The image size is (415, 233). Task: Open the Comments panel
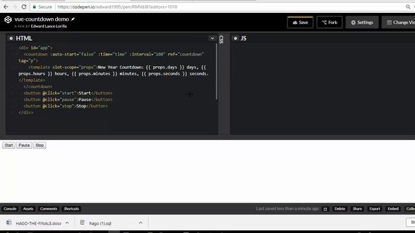[x=49, y=208]
